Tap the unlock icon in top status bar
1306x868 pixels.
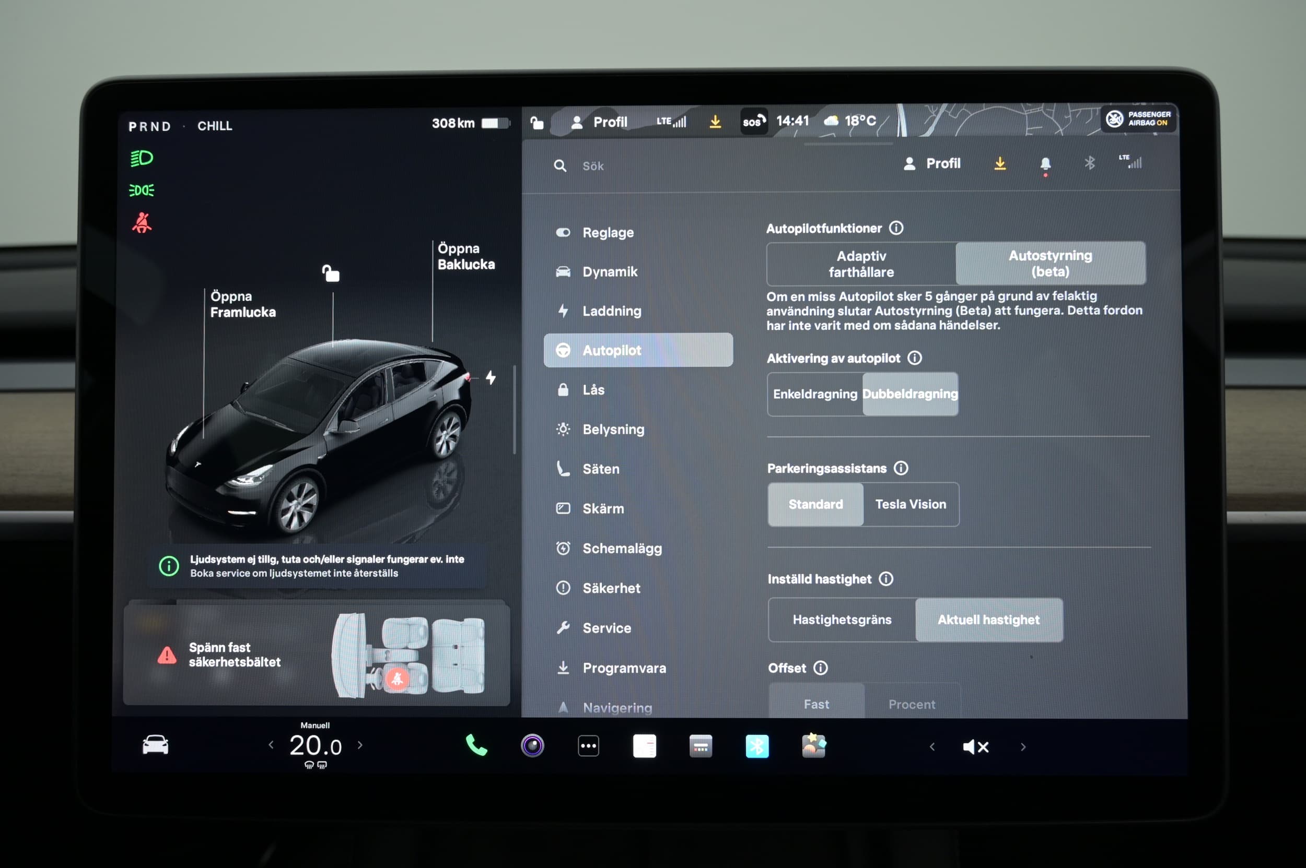[537, 122]
